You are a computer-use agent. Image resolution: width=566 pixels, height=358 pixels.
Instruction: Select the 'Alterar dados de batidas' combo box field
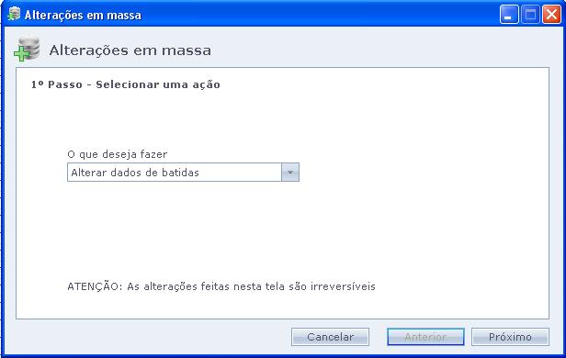pyautogui.click(x=183, y=173)
